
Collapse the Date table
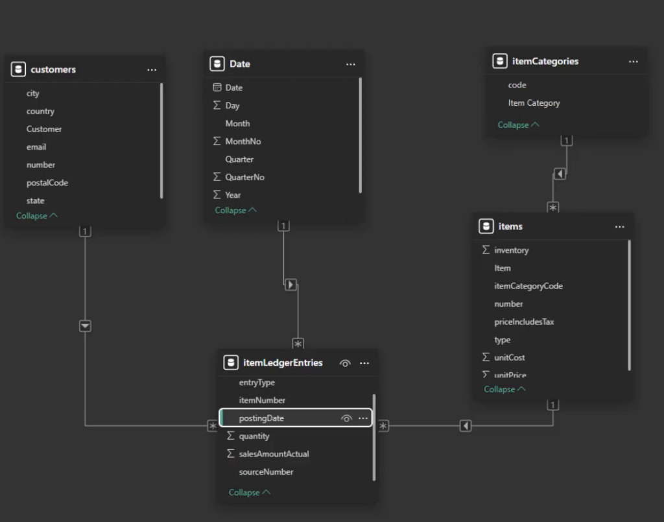(236, 210)
